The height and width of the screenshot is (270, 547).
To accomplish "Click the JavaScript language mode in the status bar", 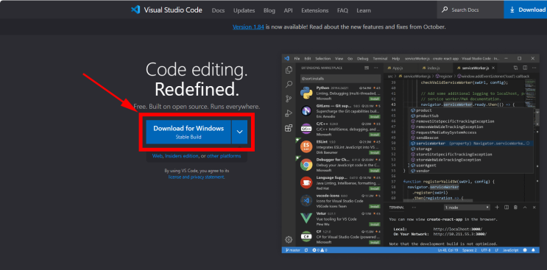I will (510, 250).
